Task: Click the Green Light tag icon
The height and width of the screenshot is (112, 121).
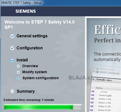Action: pyautogui.click(x=92, y=95)
